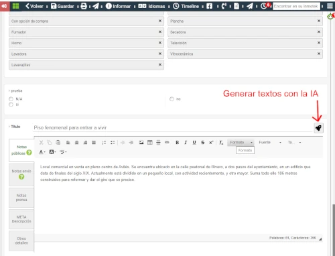Switch to the META Descripción tab

point(21,219)
